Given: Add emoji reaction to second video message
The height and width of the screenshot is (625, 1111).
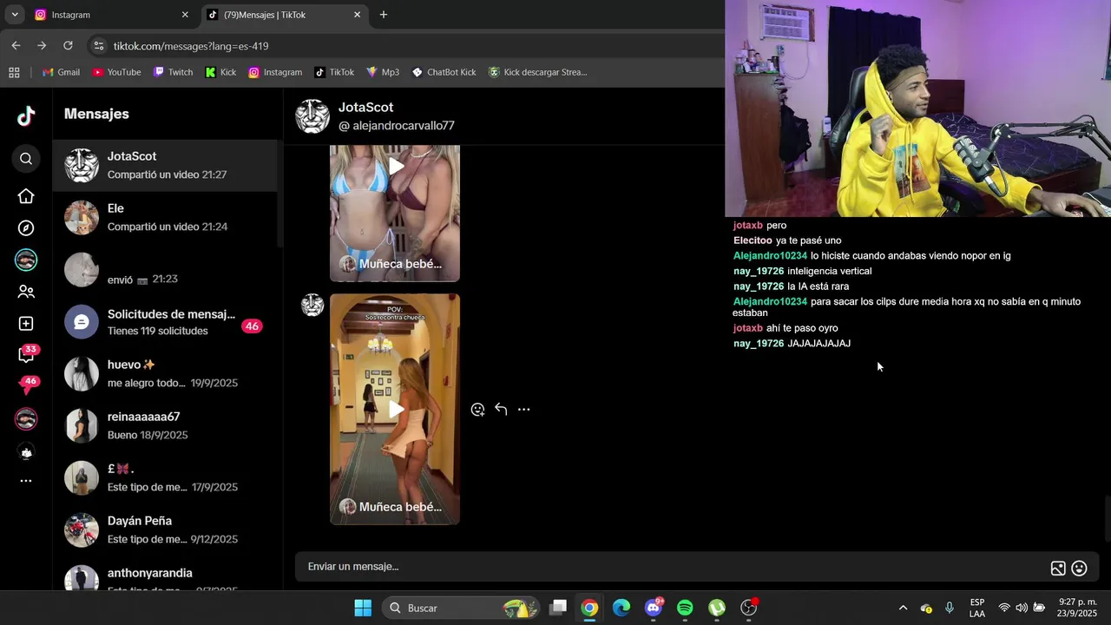Looking at the screenshot, I should click(477, 410).
